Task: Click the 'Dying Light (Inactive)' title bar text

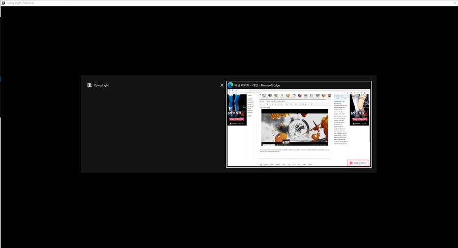Action: (20, 3)
